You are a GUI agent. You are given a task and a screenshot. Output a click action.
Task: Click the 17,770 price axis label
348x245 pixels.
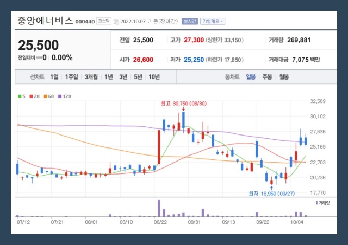click(x=318, y=193)
